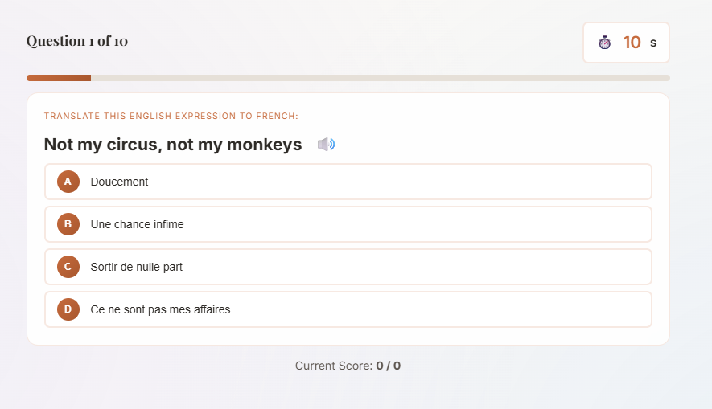Click the "Not my circus, not my monkeys" phrase

pos(173,145)
